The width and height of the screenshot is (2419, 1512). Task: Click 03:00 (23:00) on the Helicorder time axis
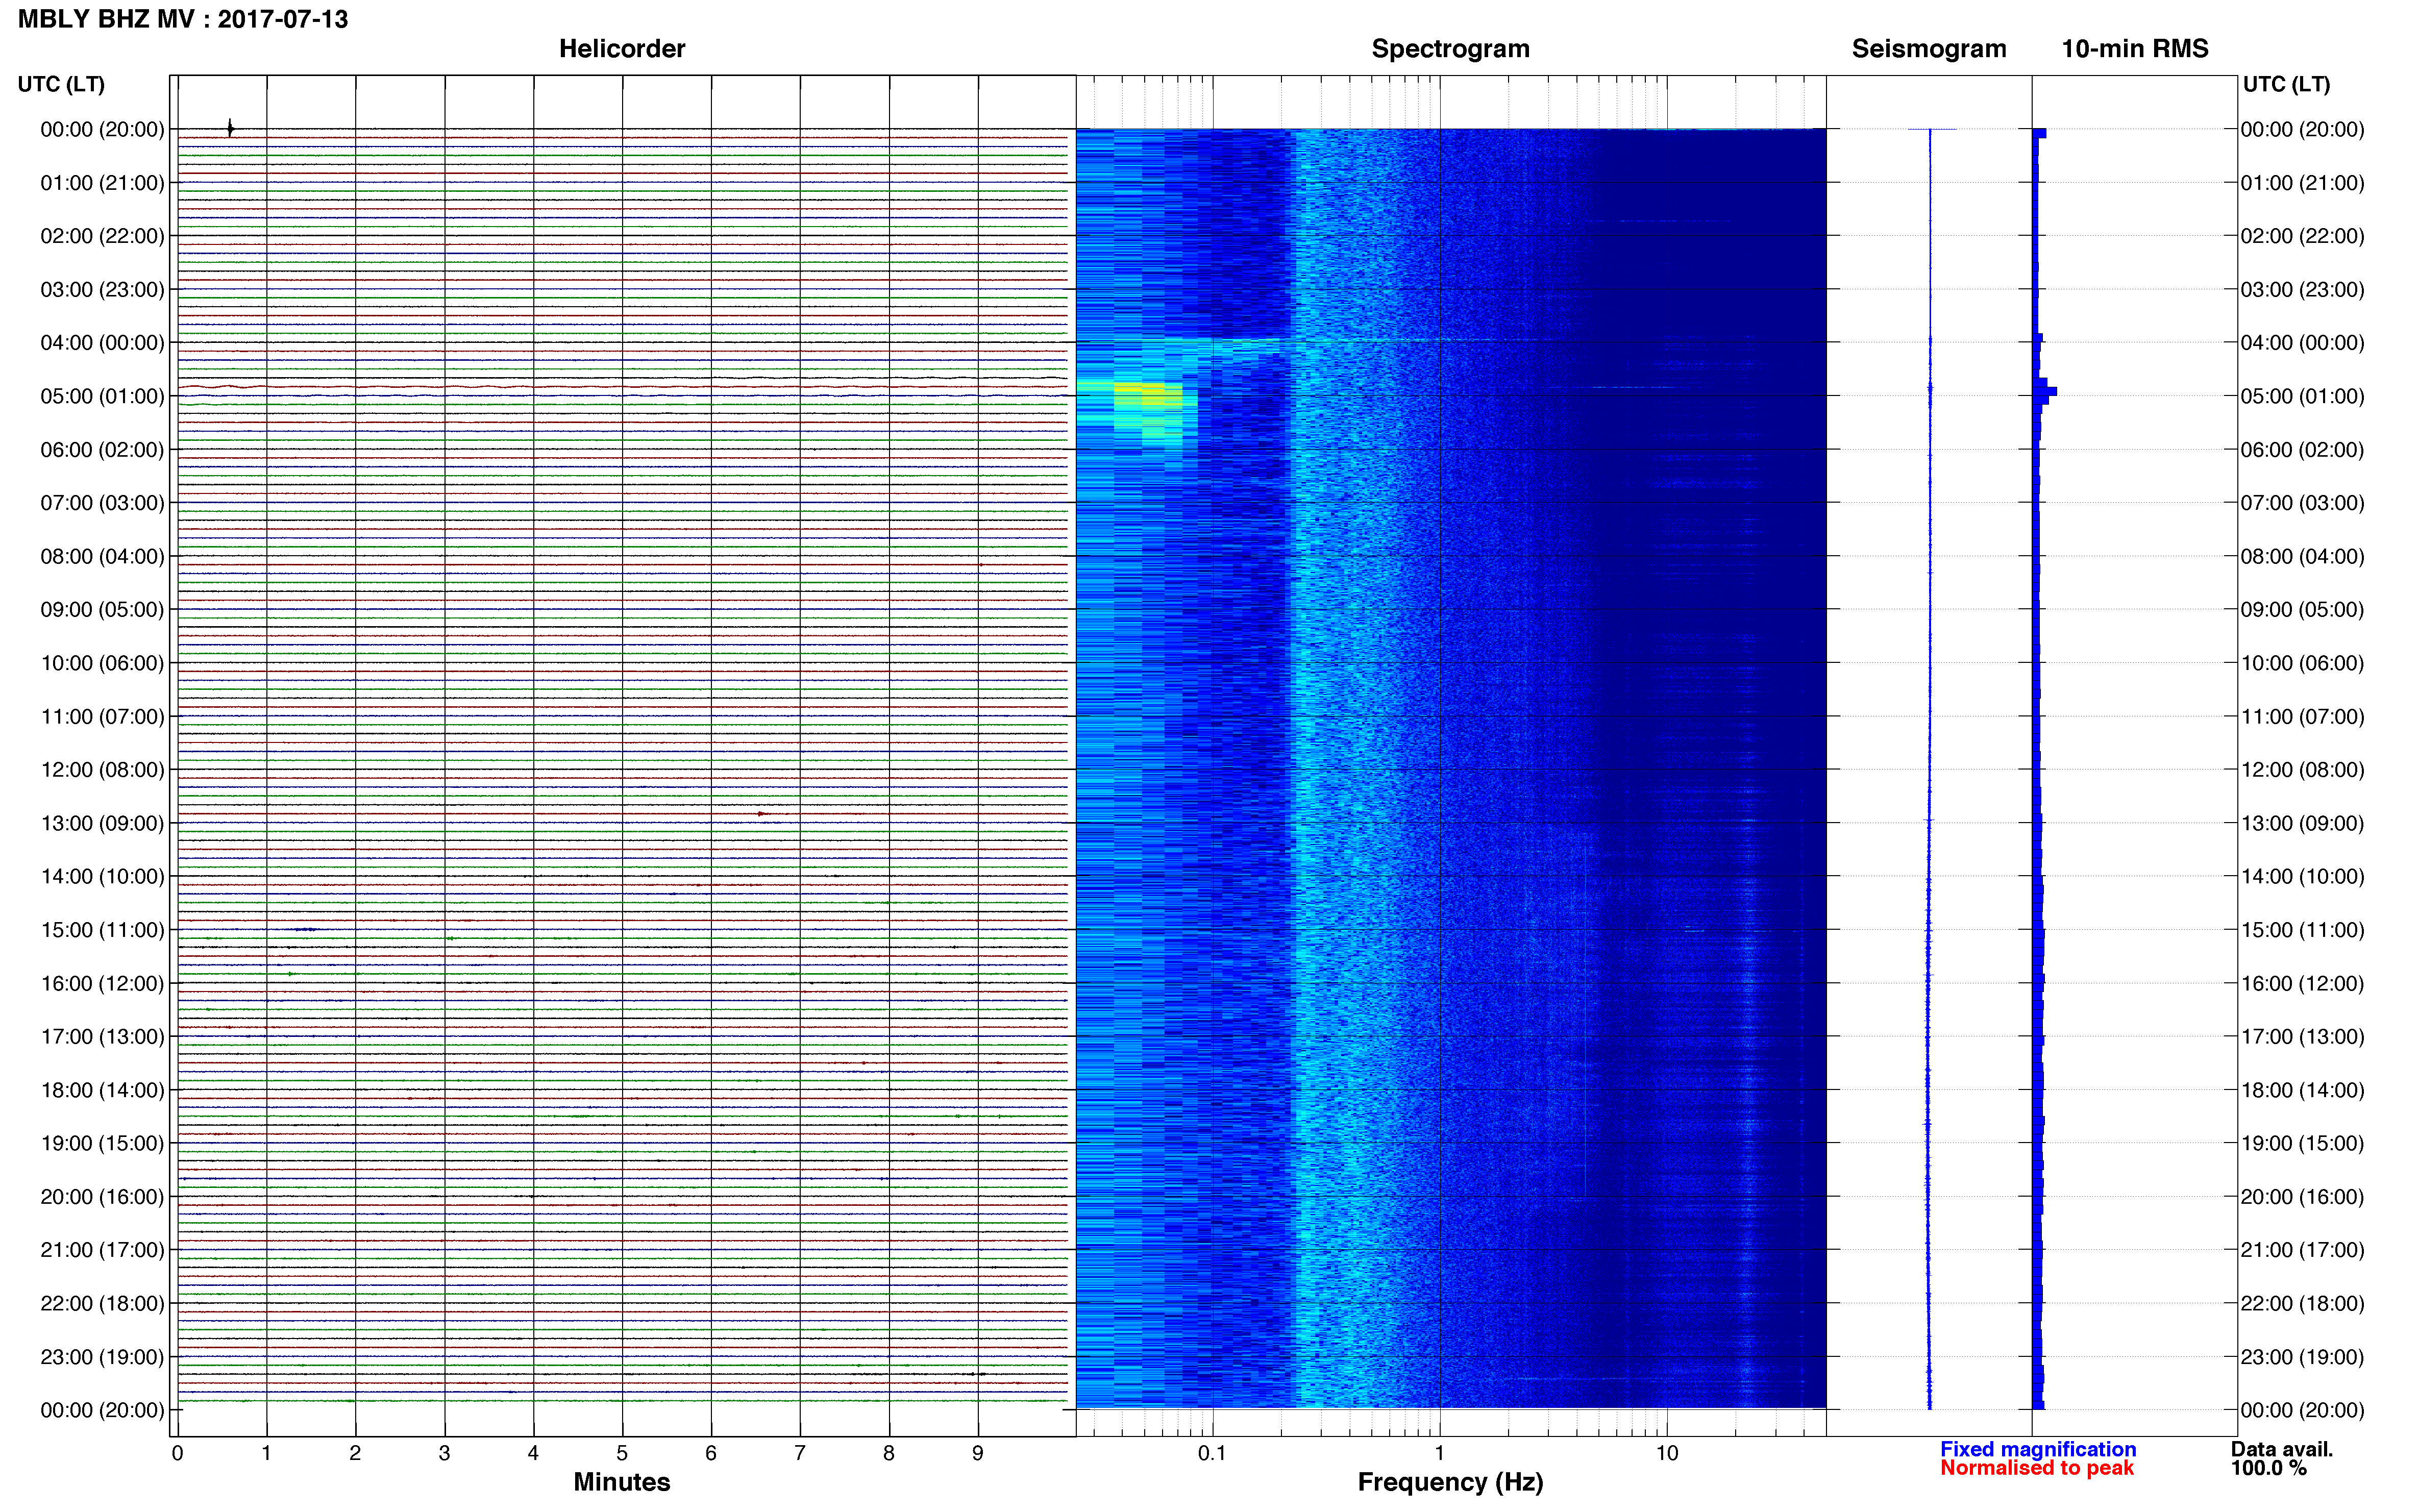tap(102, 290)
